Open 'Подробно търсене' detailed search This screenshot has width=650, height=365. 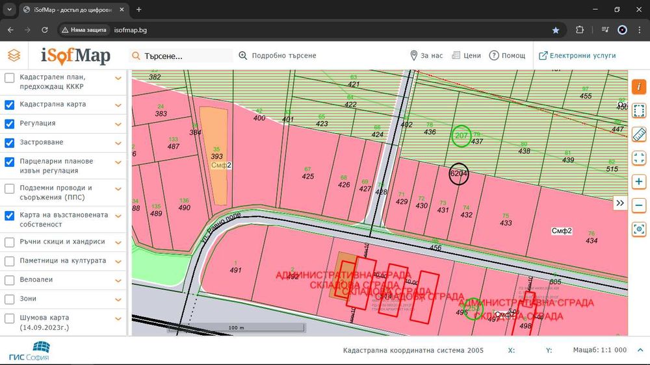click(278, 55)
